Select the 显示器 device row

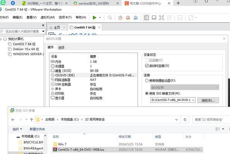tap(93, 98)
